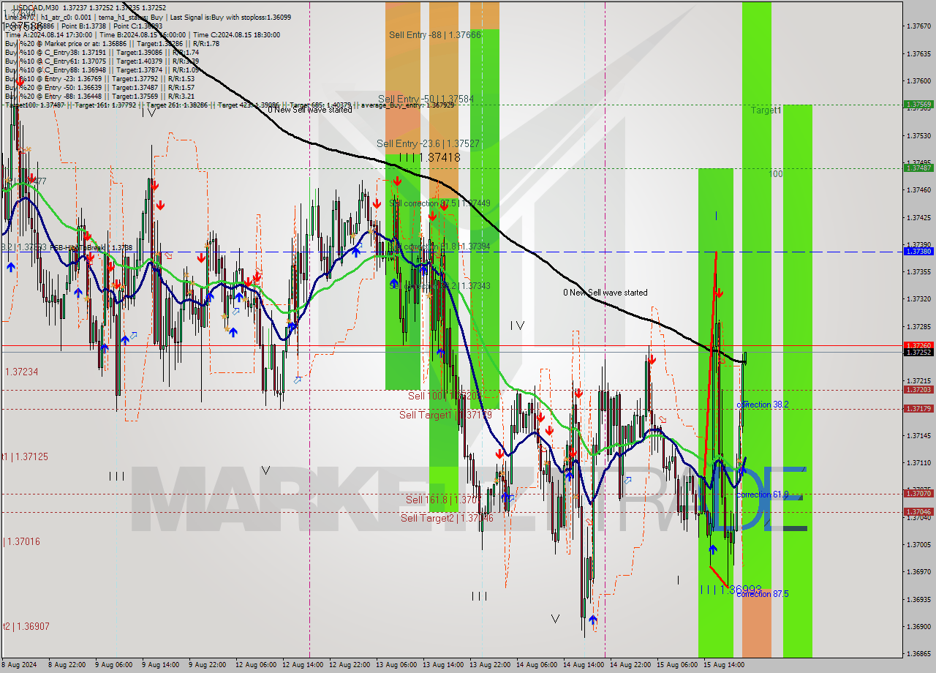Screen dimensions: 936x673
Task: Select the green 1.37487 price tag
Action: [918, 168]
